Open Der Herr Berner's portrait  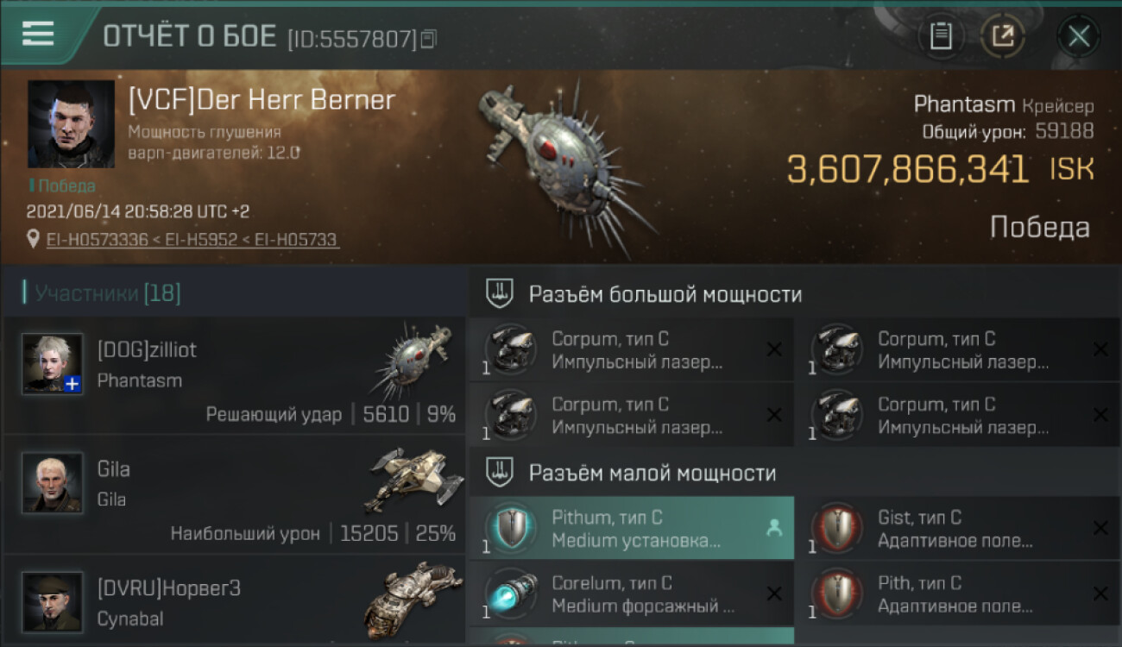71,124
